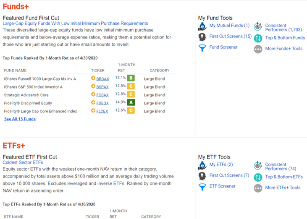The width and height of the screenshot is (307, 219).
Task: Open fund First Cut Screens (15) link
Action: pyautogui.click(x=231, y=36)
